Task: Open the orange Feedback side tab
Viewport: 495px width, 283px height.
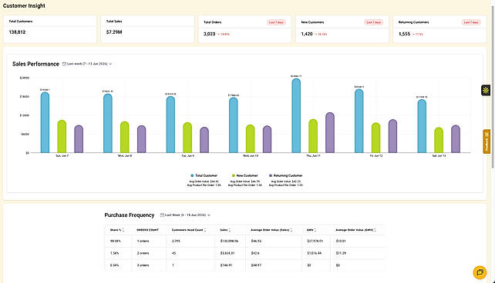Action: (x=487, y=141)
